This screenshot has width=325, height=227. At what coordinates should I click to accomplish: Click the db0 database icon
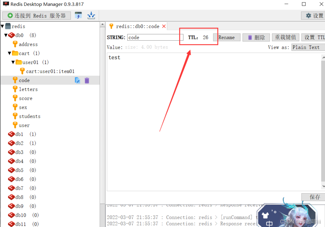click(x=11, y=35)
